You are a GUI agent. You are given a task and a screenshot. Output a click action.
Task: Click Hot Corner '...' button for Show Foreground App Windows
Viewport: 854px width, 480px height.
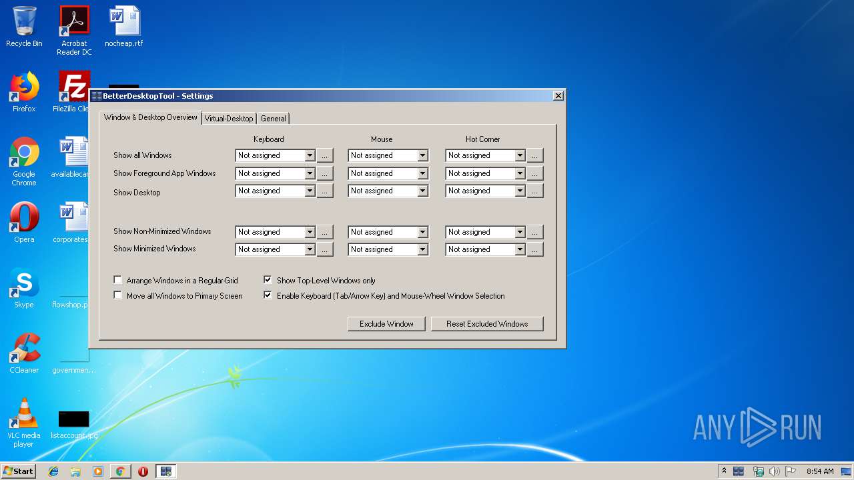point(535,173)
